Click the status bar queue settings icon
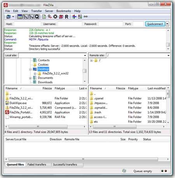 point(124,171)
